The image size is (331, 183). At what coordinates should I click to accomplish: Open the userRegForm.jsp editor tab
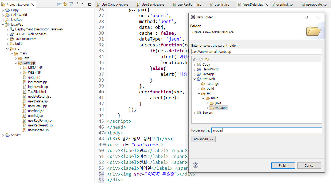pos(187,5)
